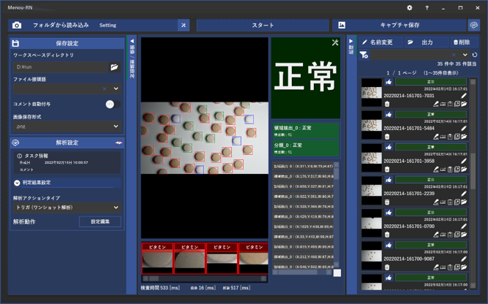
Task: Toggle the コメント自動付与 switch
Action: click(113, 104)
